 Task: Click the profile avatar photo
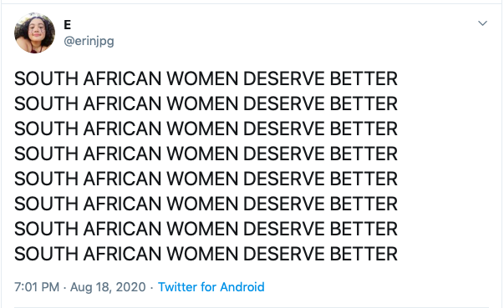35,33
